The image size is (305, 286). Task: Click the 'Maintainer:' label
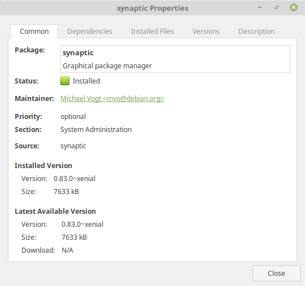(34, 99)
